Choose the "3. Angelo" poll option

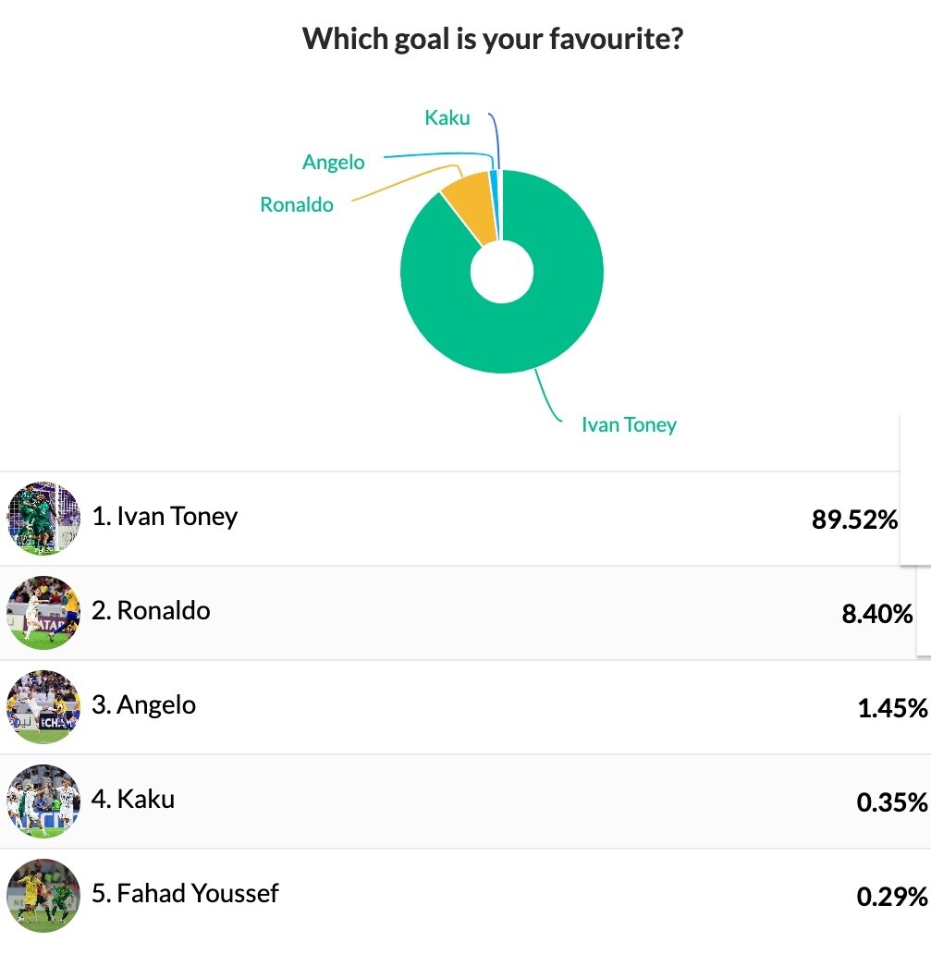(144, 704)
